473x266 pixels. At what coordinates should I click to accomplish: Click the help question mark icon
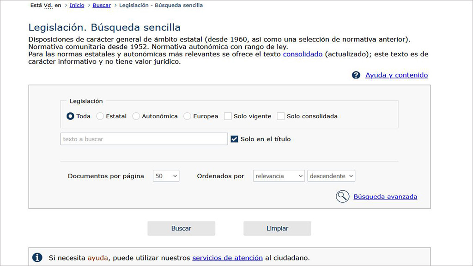(356, 75)
